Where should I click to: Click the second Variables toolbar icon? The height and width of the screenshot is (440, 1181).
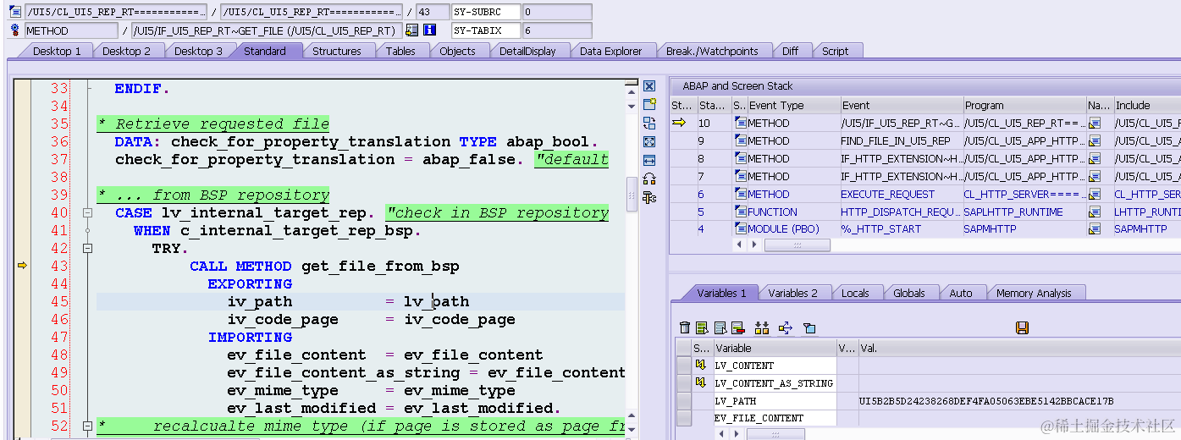702,328
